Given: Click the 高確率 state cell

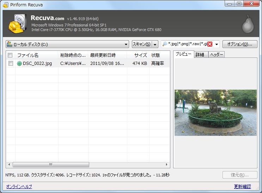Looking at the screenshot, I should tap(158, 64).
